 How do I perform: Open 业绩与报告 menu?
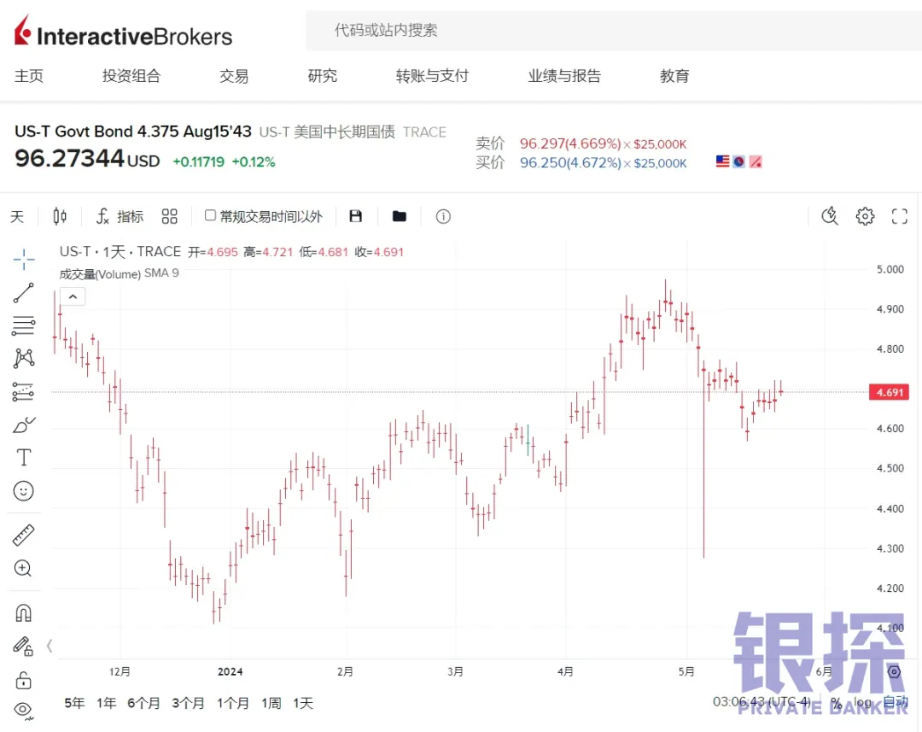tap(564, 76)
